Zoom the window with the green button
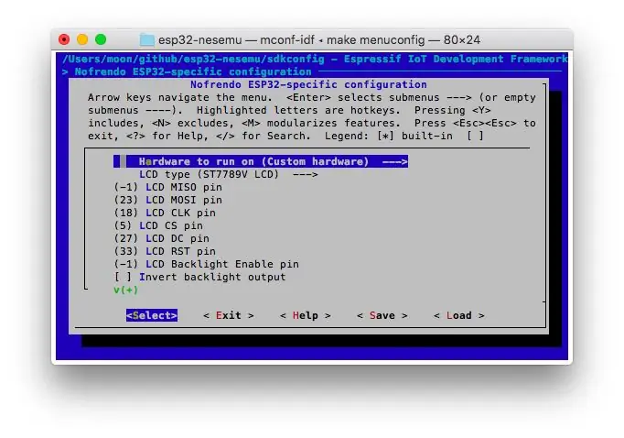 [101, 39]
